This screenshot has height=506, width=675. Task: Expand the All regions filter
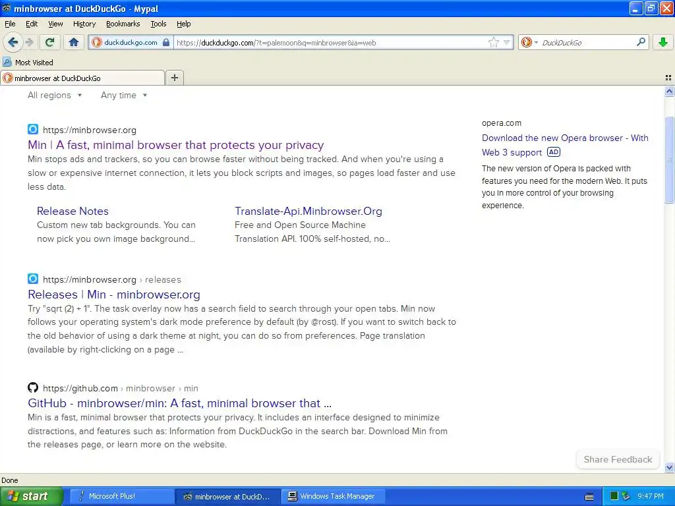55,95
